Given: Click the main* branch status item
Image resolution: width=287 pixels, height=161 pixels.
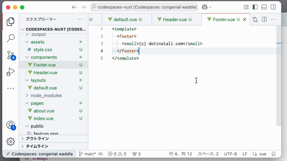Looking at the screenshot, I should (87, 154).
